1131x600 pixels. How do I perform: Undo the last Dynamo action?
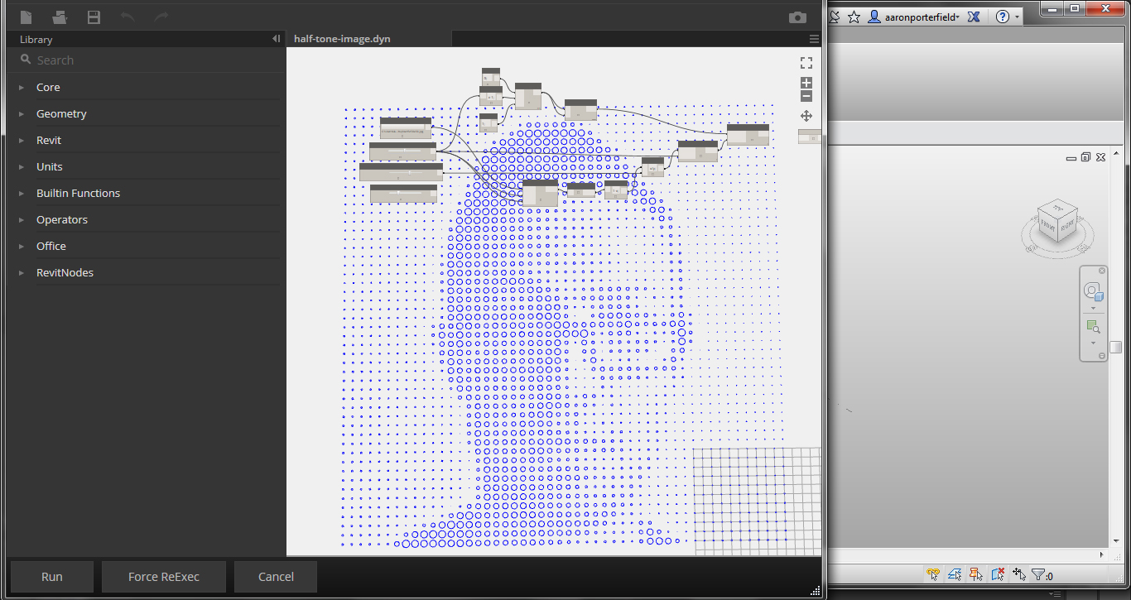coord(128,17)
